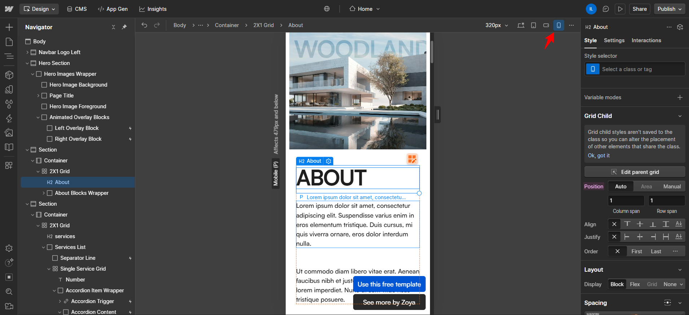
Task: Redo the last change
Action: point(157,25)
